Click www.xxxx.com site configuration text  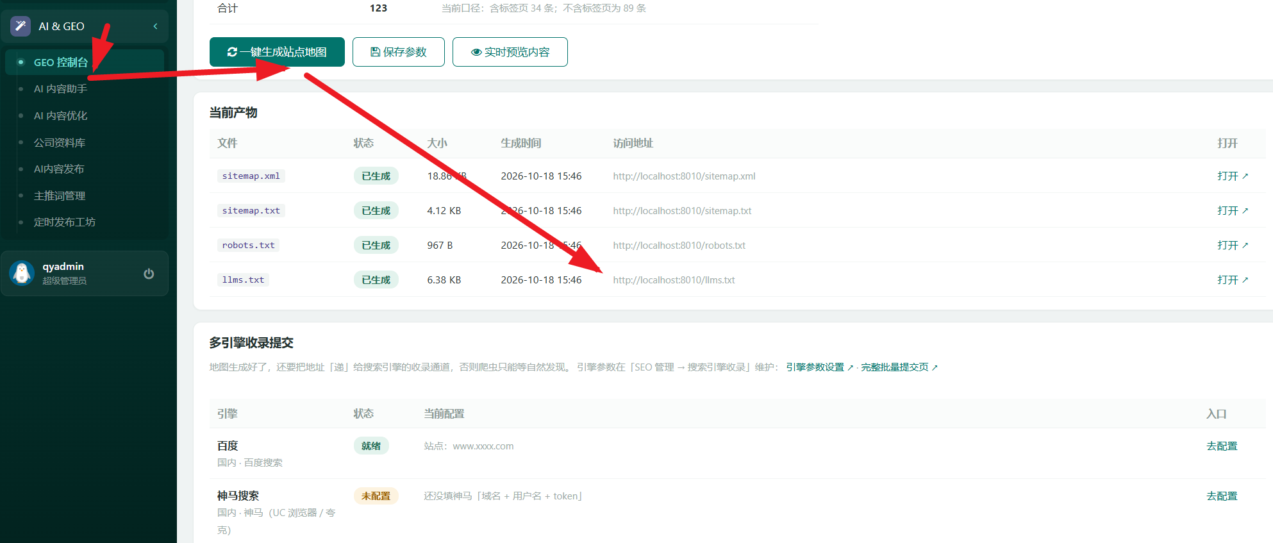[483, 446]
